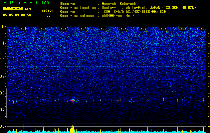Click the meteor count 38
The image size is (210, 133).
48,15
